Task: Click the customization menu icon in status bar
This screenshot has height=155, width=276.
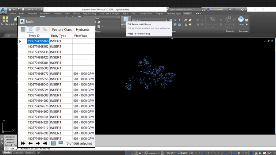Action: [x=274, y=153]
